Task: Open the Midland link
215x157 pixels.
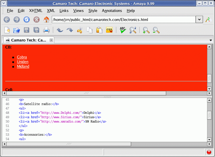Action: click(x=23, y=67)
